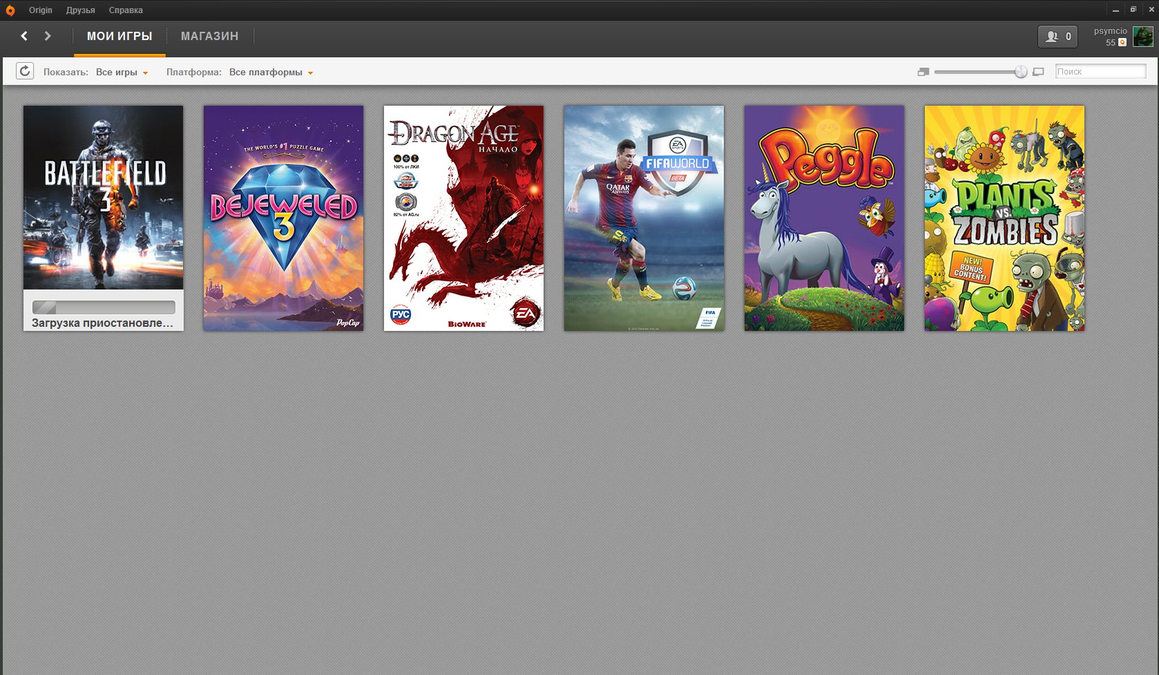Select the Battlefield 3 game cover
Viewport: 1159px width, 675px height.
click(104, 198)
